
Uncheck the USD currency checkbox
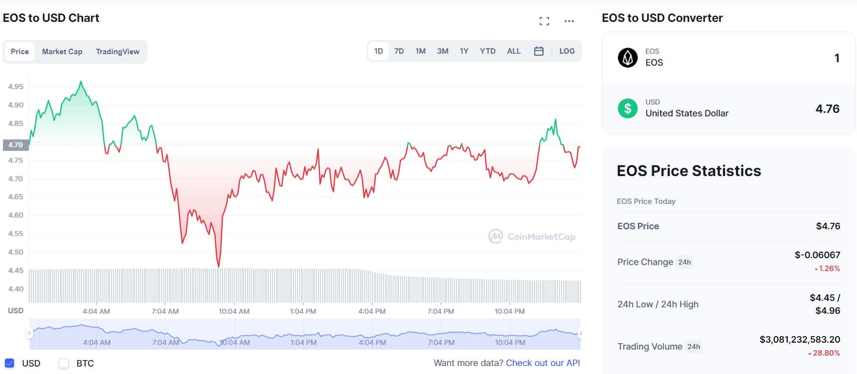[x=9, y=363]
